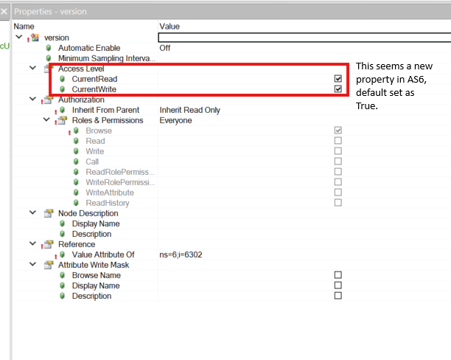This screenshot has height=360, width=451.
Task: Toggle the Read permission checkbox
Action: click(x=338, y=141)
